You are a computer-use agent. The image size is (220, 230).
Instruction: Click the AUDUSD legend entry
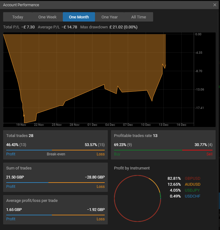193,184
